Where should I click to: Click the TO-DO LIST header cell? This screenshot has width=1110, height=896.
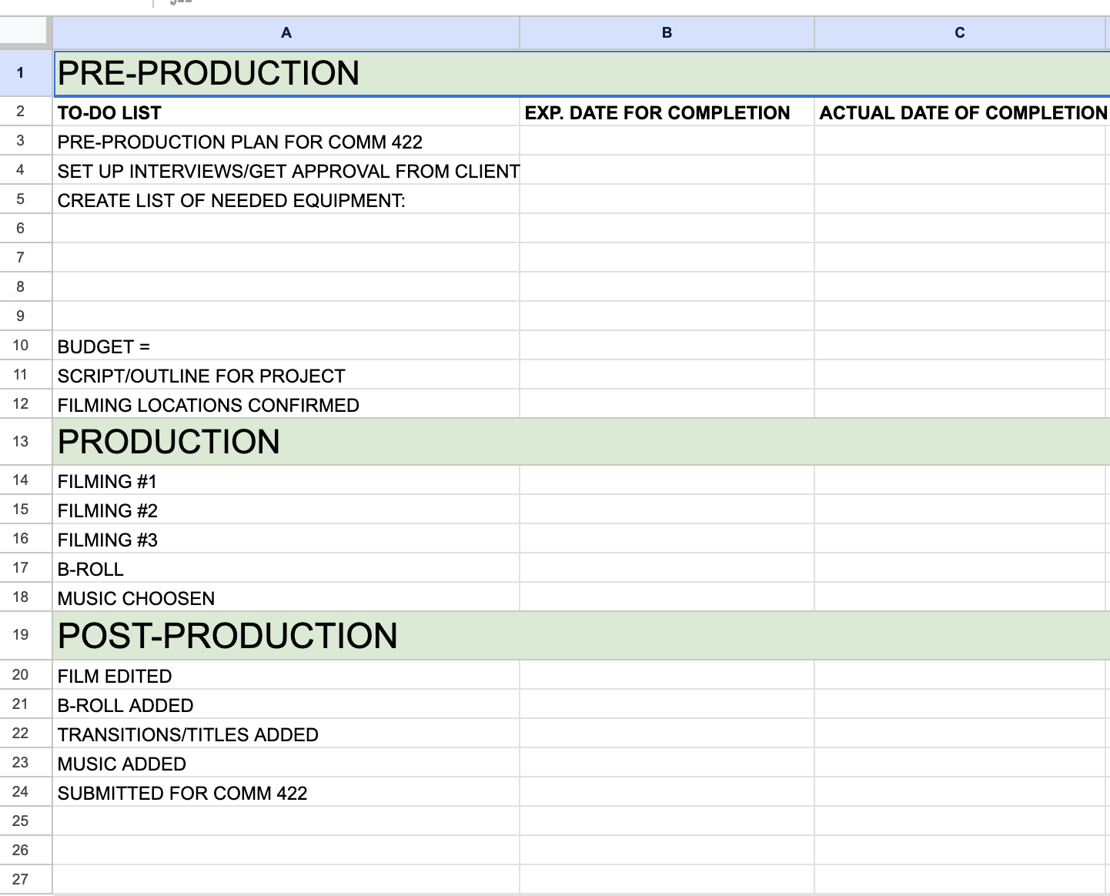click(x=109, y=113)
